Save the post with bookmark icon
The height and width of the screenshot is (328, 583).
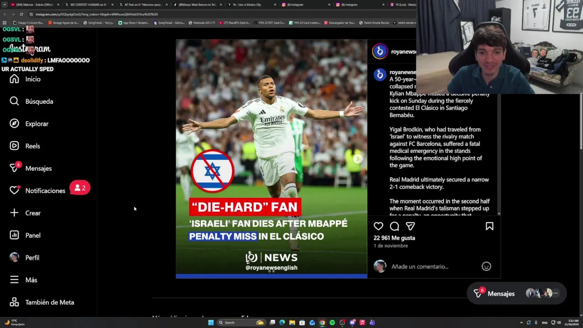pyautogui.click(x=490, y=226)
